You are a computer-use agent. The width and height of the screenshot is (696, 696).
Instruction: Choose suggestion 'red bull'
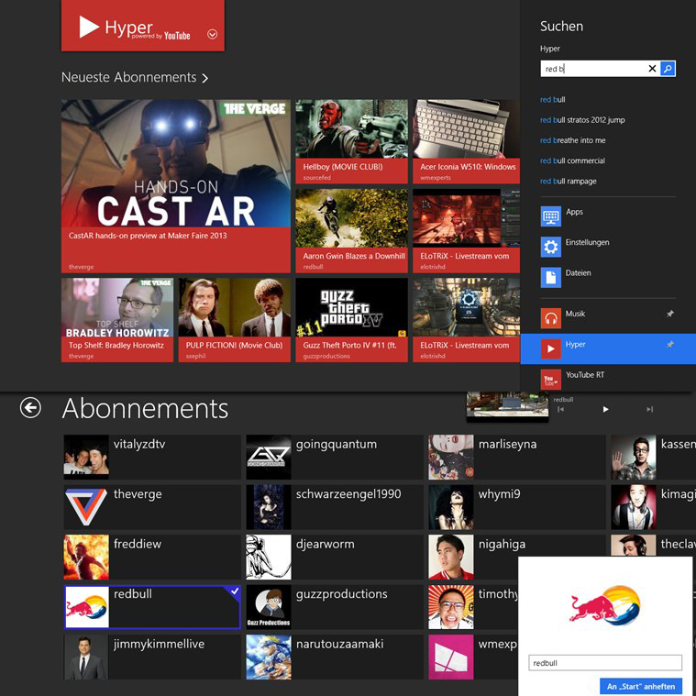pos(553,99)
